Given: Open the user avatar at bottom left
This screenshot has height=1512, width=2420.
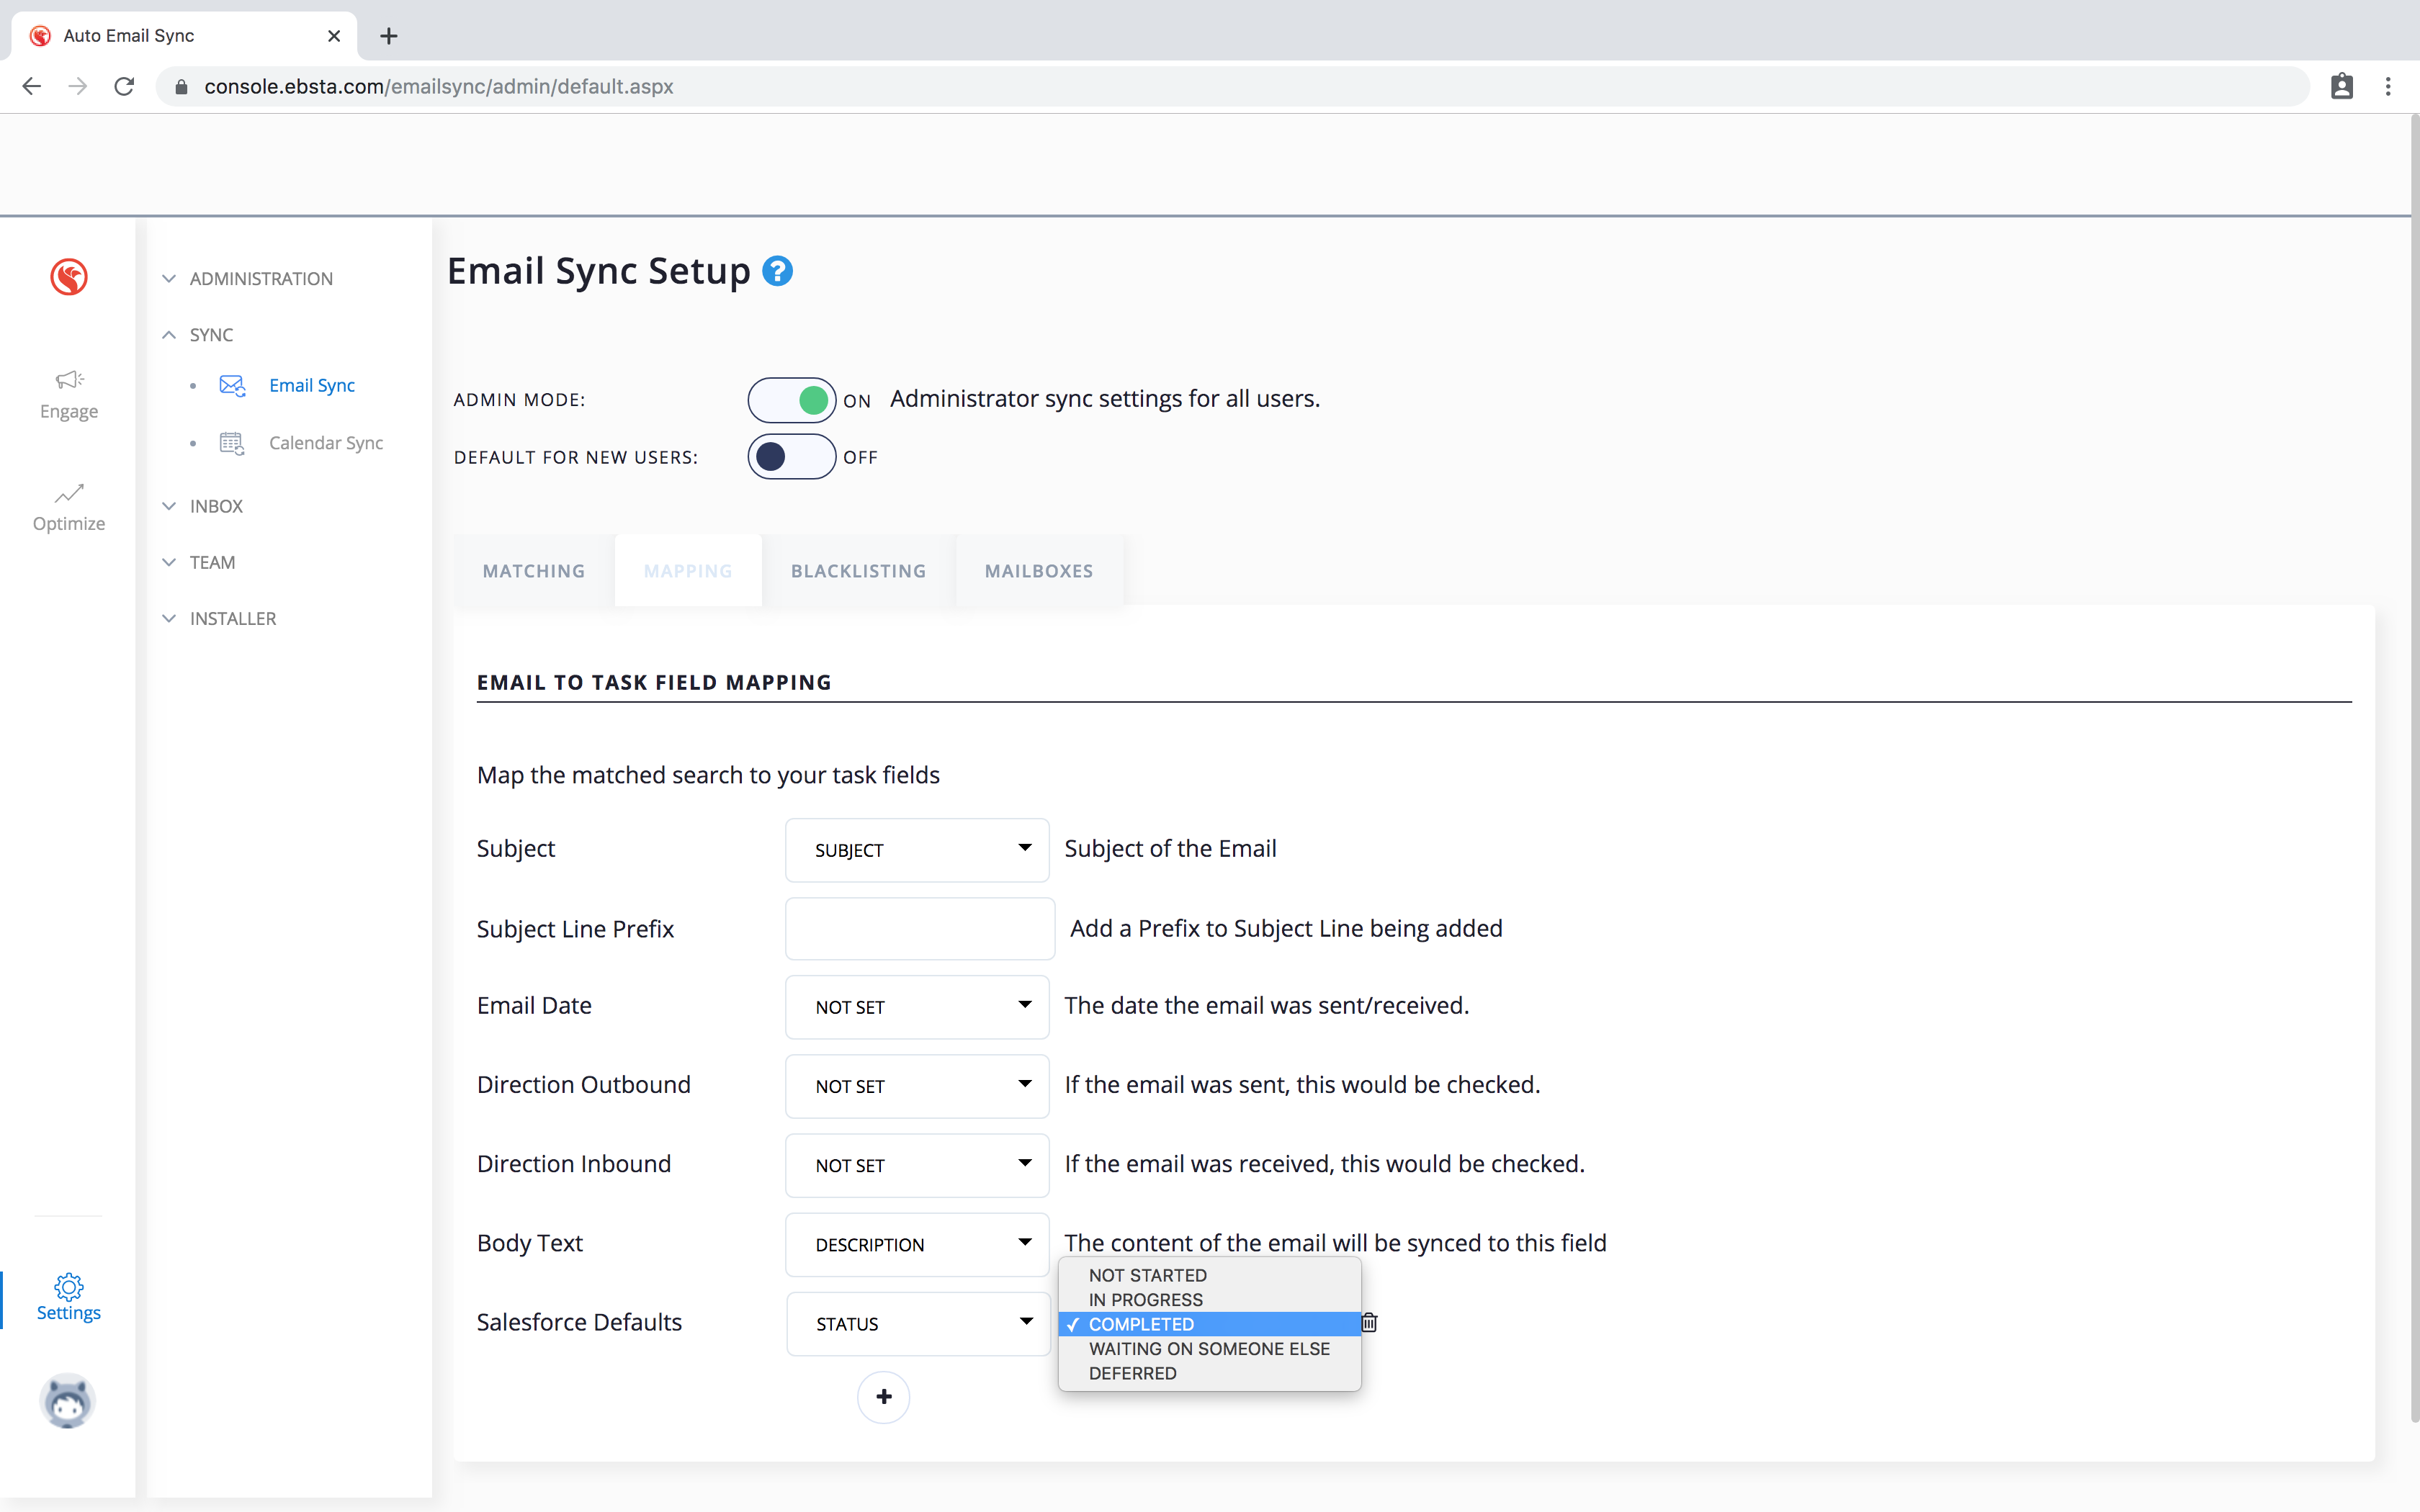Looking at the screenshot, I should tap(68, 1400).
